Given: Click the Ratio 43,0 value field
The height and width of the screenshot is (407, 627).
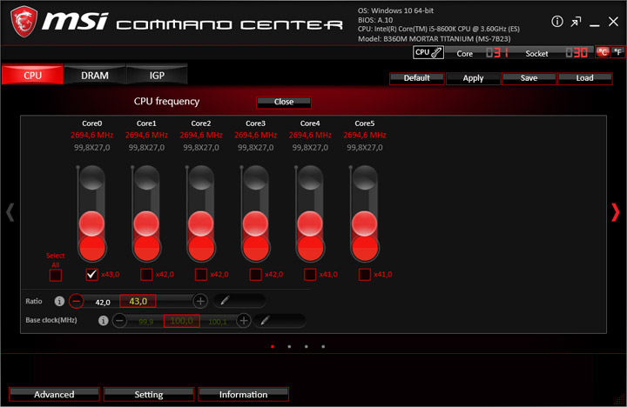Looking at the screenshot, I should click(138, 301).
